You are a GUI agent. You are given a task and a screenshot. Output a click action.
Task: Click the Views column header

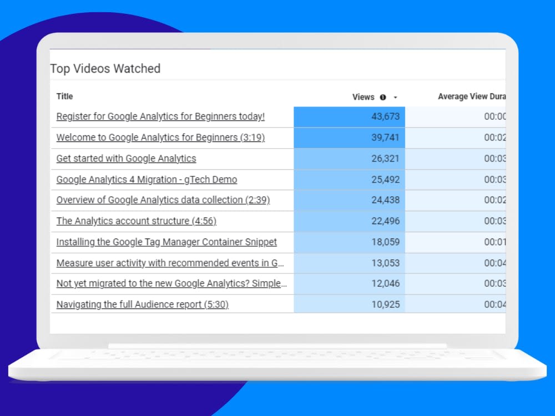pos(364,97)
